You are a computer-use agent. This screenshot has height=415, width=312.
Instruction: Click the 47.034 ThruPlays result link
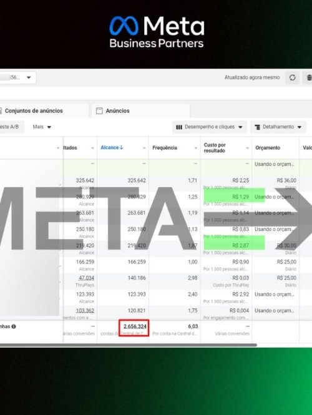[x=86, y=278]
